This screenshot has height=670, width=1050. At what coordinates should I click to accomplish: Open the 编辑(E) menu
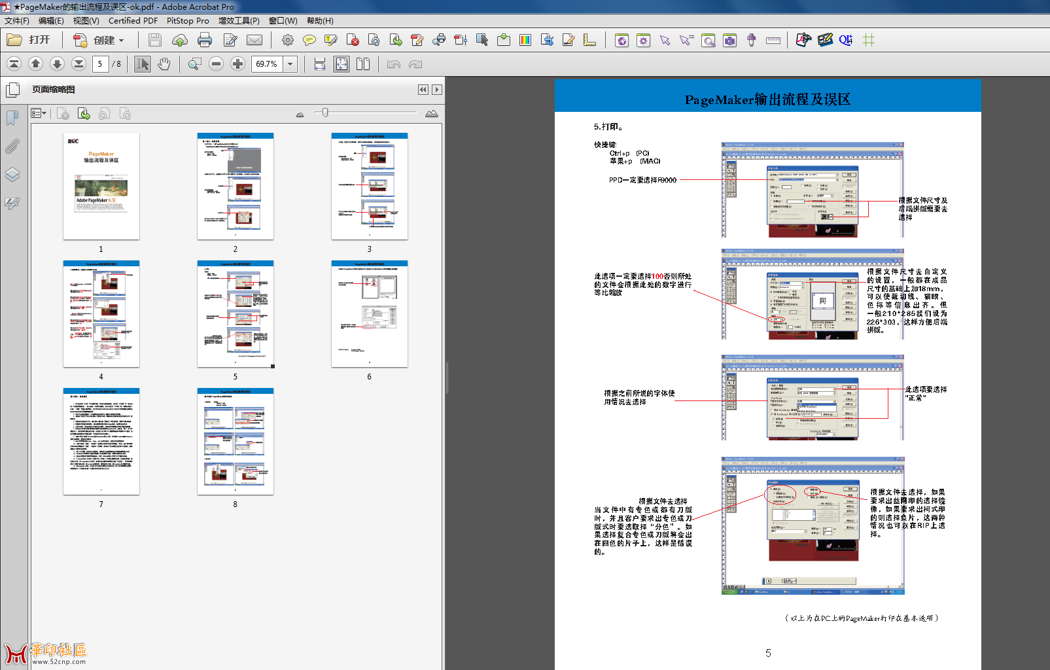pos(51,21)
